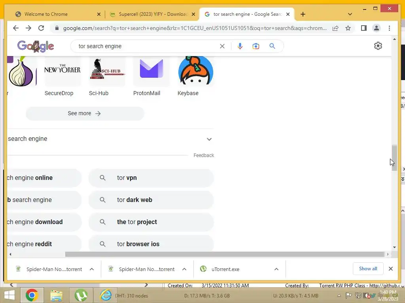405x303 pixels.
Task: Submit search with magnifier icon
Action: [x=272, y=46]
